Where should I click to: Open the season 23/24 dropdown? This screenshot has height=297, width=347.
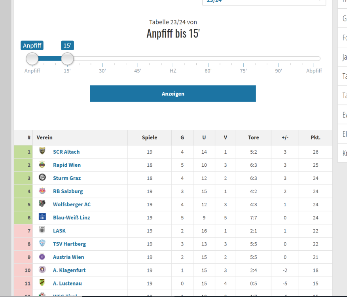[x=264, y=1]
